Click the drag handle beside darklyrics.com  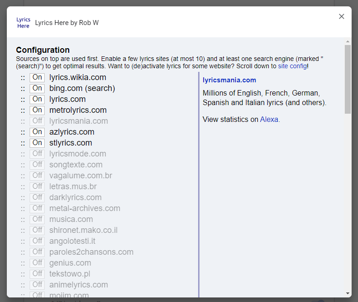(23, 198)
